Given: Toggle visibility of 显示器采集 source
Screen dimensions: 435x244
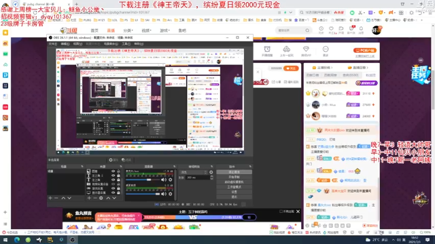Looking at the screenshot, I should coord(113,192).
